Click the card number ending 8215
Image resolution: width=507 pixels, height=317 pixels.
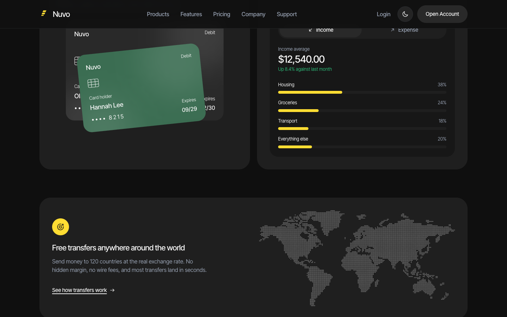[x=108, y=118]
